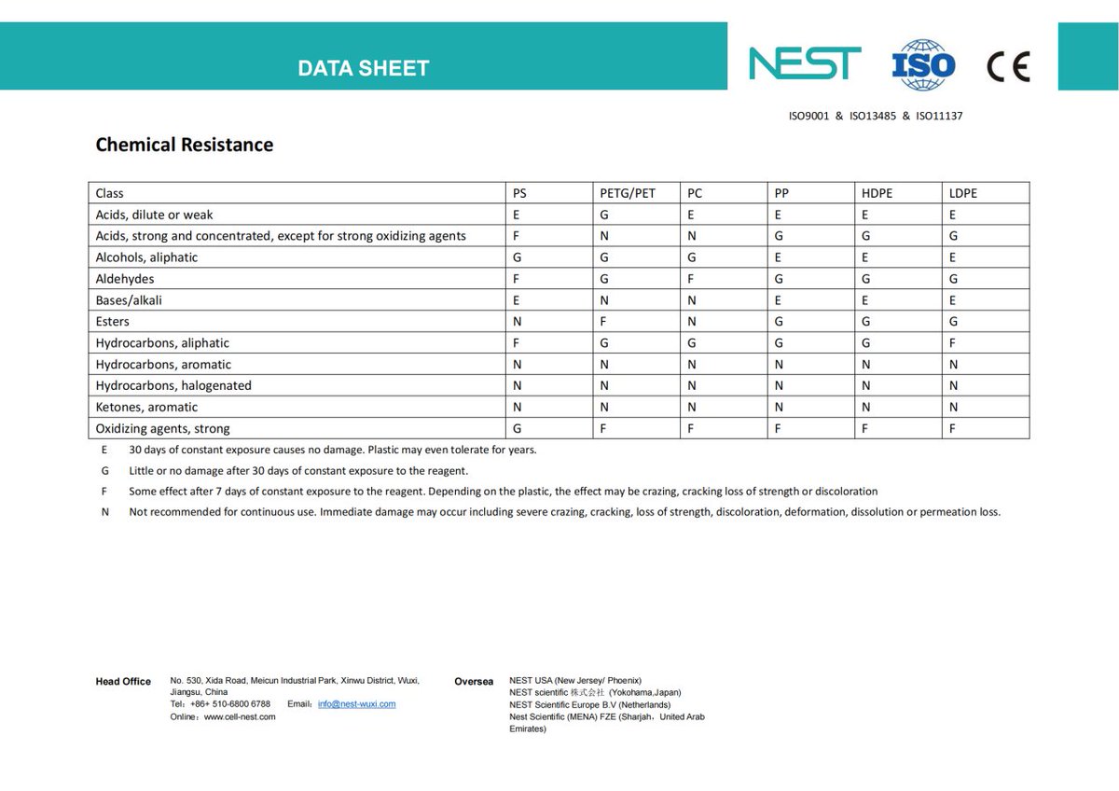Image resolution: width=1119 pixels, height=791 pixels.
Task: Click the Chemical Resistance heading
Action: [184, 145]
